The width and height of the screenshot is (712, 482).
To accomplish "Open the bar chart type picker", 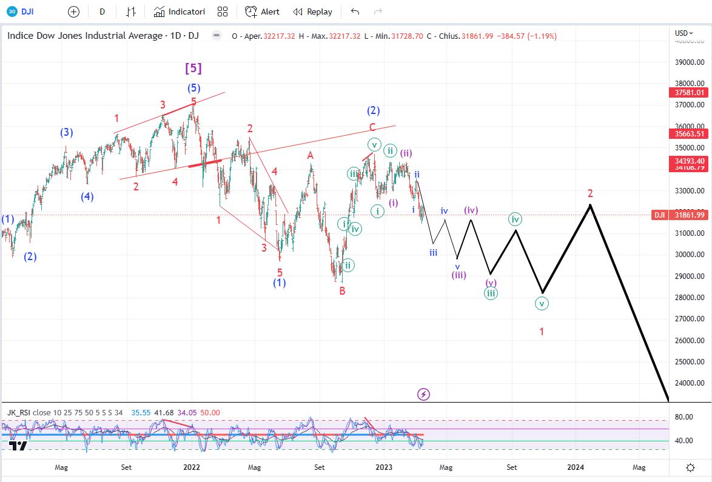I will (131, 12).
